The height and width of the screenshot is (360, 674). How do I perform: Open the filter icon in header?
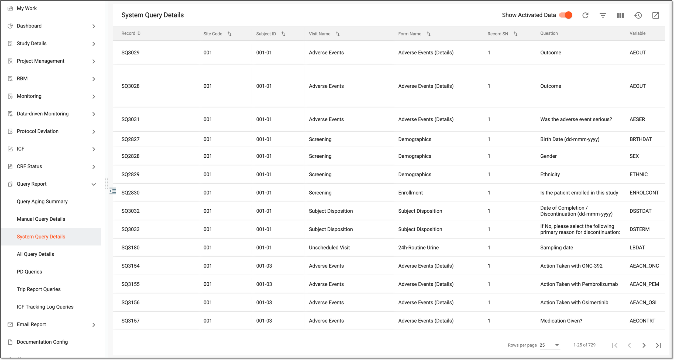tap(603, 15)
